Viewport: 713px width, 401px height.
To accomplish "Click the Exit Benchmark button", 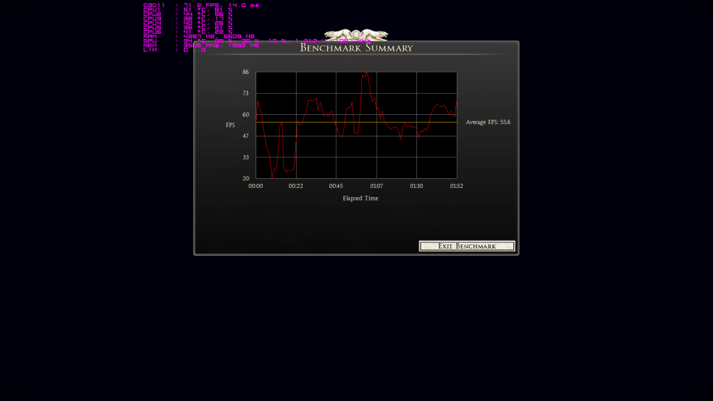I will tap(467, 246).
